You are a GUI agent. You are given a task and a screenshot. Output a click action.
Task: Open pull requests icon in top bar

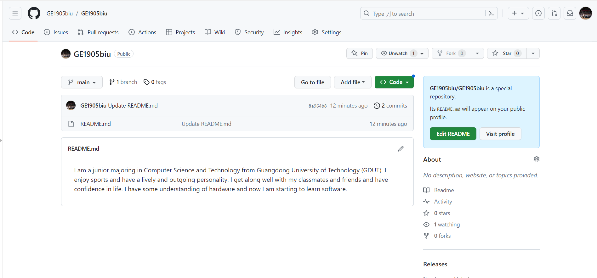pyautogui.click(x=554, y=14)
